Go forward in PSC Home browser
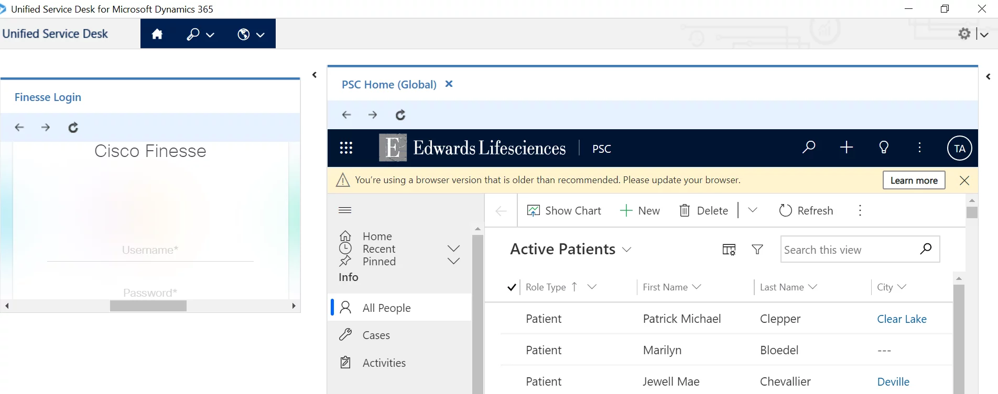This screenshot has width=998, height=394. coord(373,115)
